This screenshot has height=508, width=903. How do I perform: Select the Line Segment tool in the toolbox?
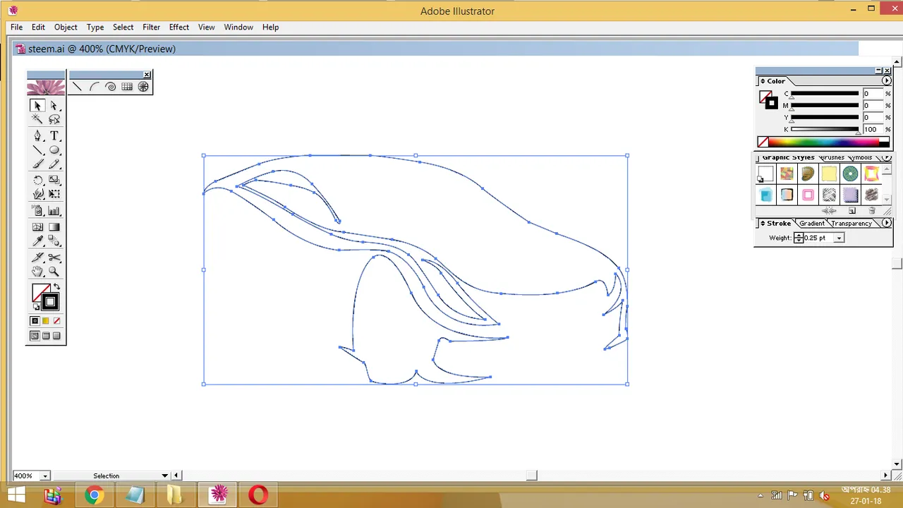click(37, 150)
